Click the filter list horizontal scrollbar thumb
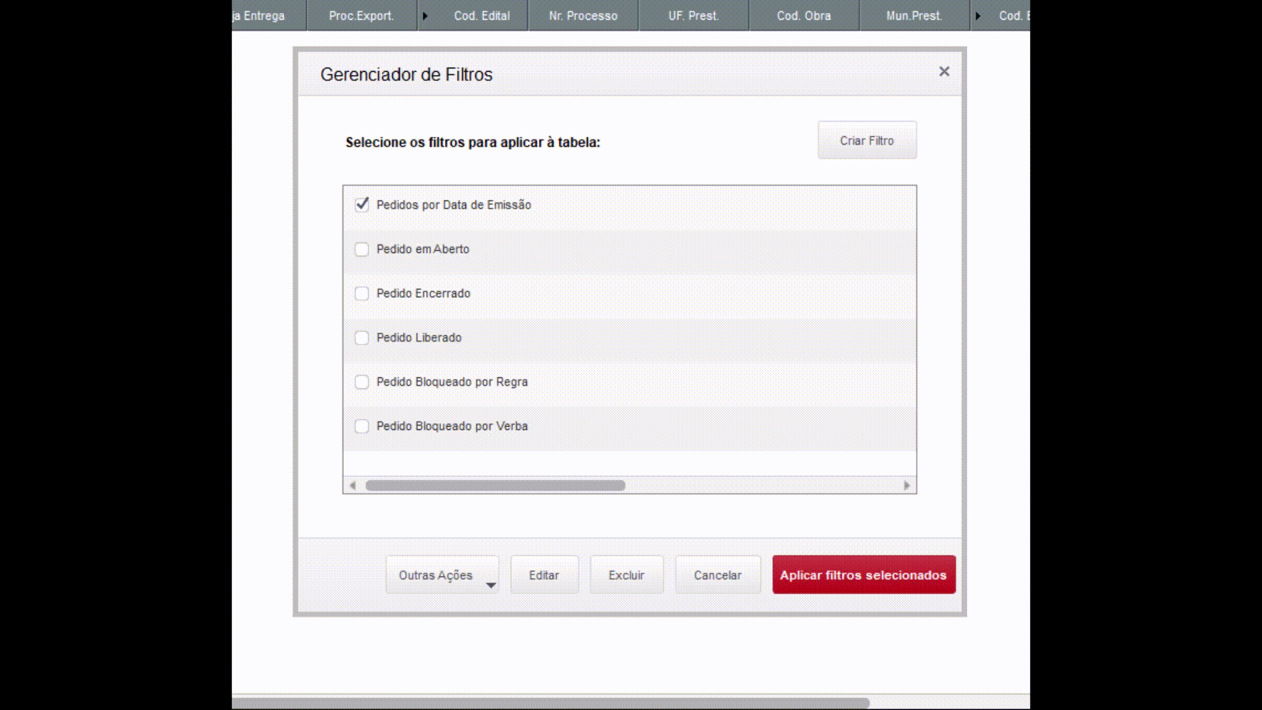 click(495, 486)
